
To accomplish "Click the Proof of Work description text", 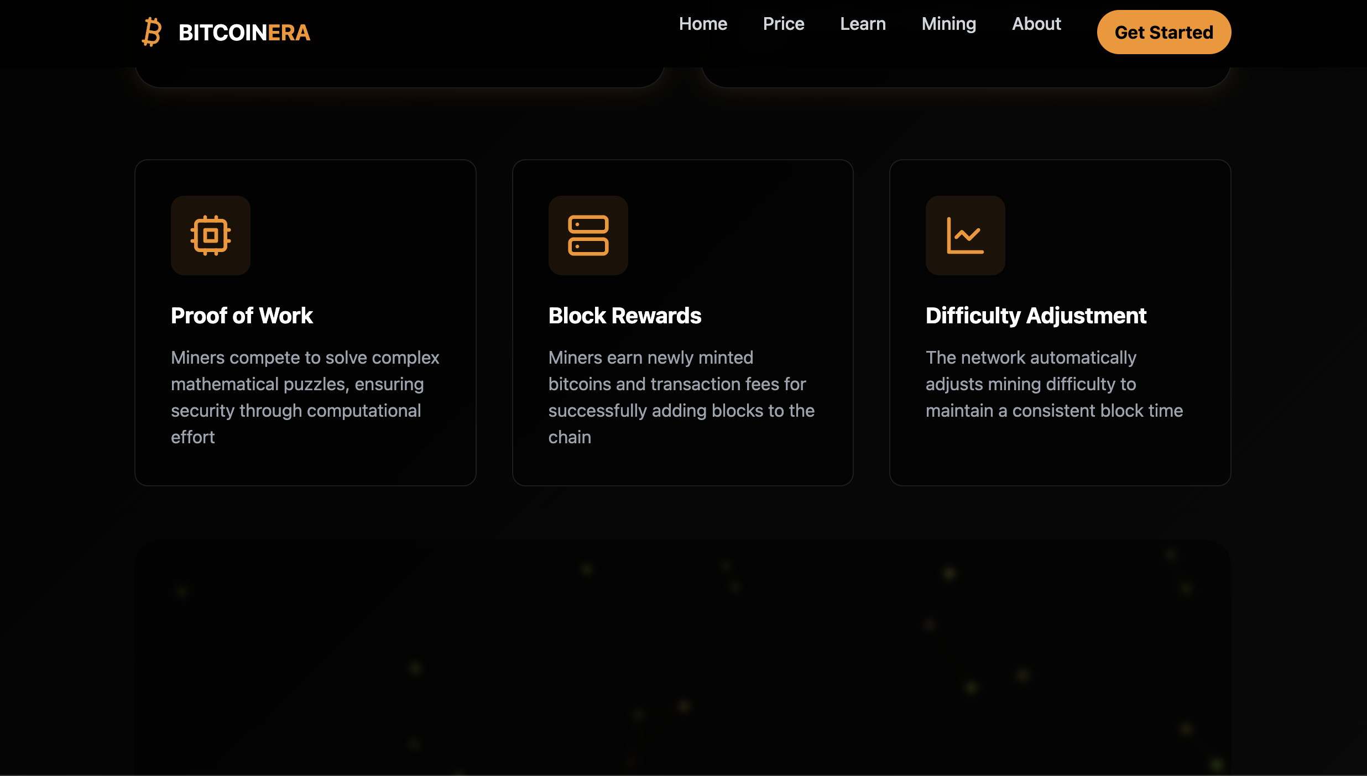I will (x=305, y=397).
